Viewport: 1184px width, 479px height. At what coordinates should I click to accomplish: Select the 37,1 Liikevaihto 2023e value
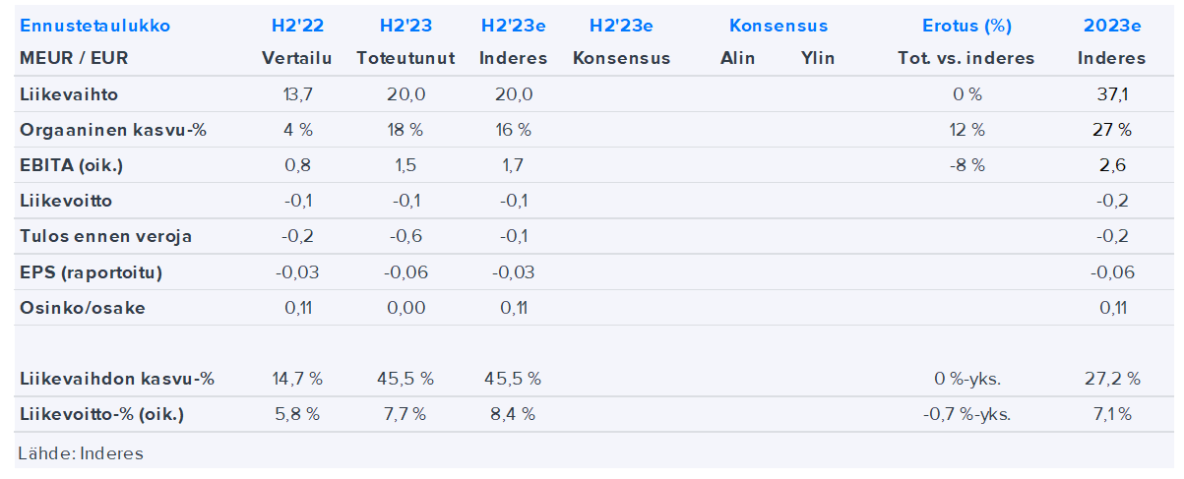click(x=1111, y=94)
